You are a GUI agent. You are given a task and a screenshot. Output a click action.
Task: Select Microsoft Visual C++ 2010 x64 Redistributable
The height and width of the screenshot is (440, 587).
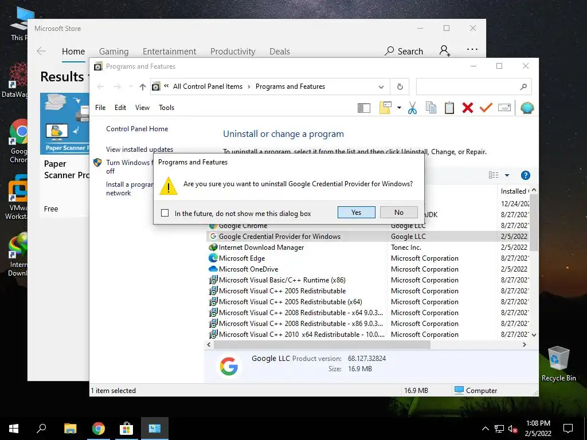point(302,335)
